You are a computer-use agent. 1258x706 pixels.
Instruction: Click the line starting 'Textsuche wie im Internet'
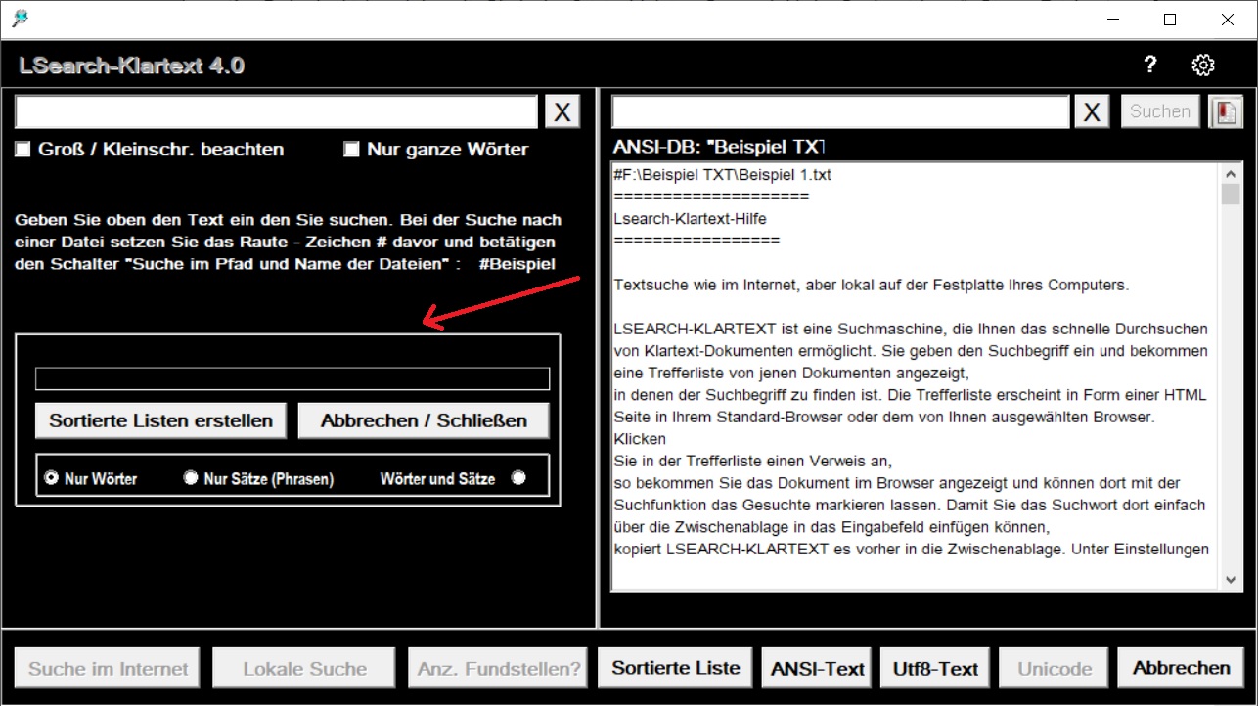point(872,286)
